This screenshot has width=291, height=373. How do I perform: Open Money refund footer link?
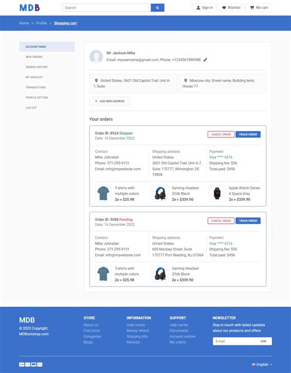pyautogui.click(x=138, y=331)
